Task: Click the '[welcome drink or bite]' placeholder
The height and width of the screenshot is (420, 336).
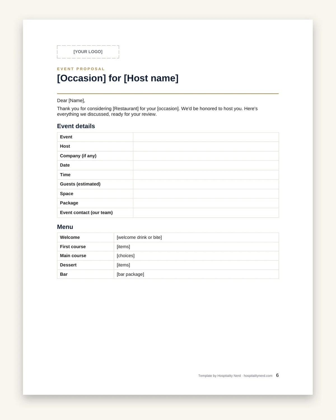Action: 139,237
